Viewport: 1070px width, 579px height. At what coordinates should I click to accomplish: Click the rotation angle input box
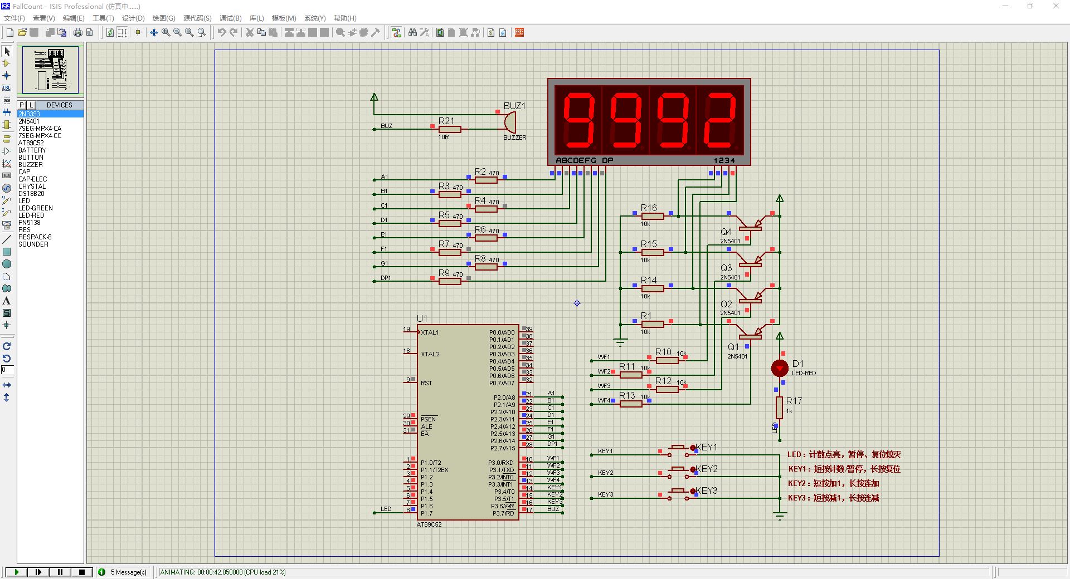7,370
